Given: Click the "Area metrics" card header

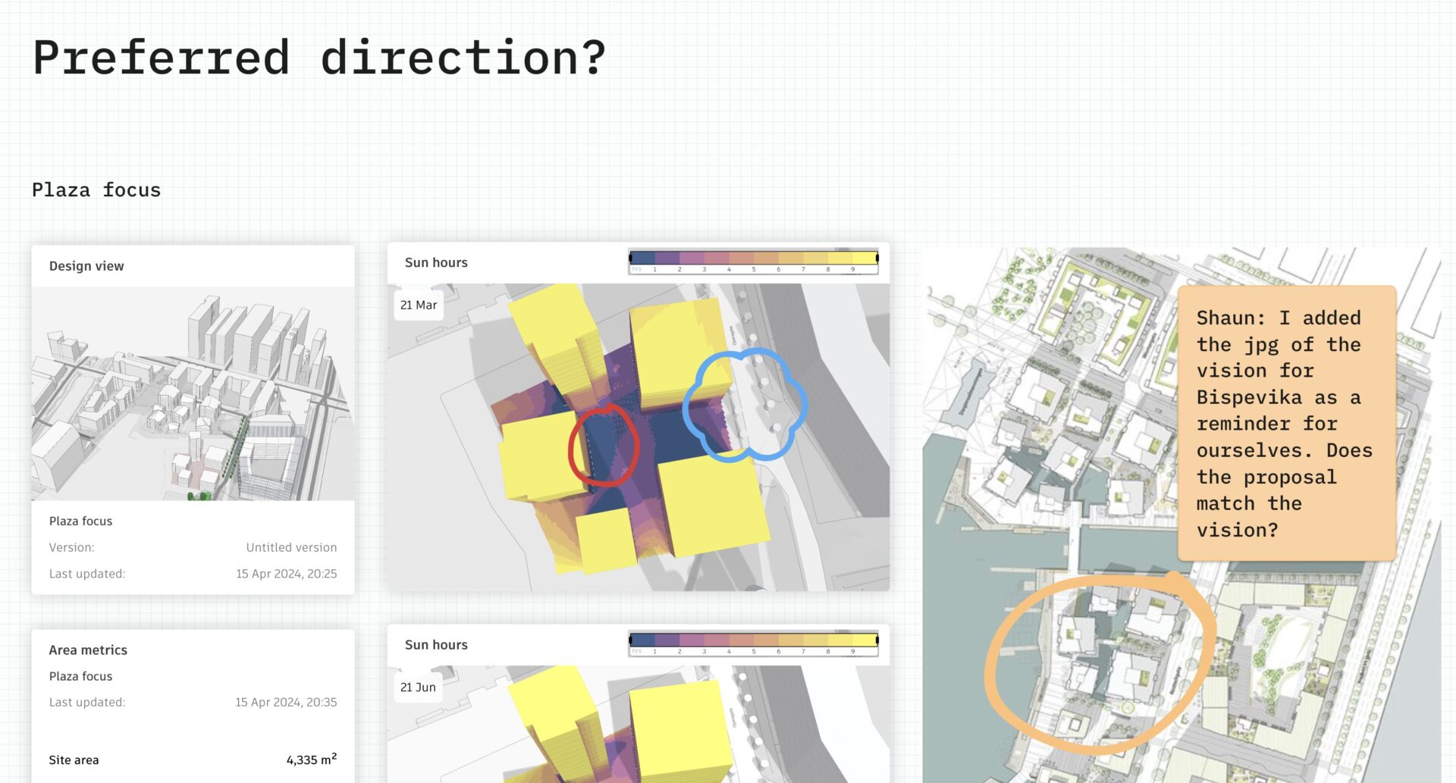Looking at the screenshot, I should pos(88,650).
